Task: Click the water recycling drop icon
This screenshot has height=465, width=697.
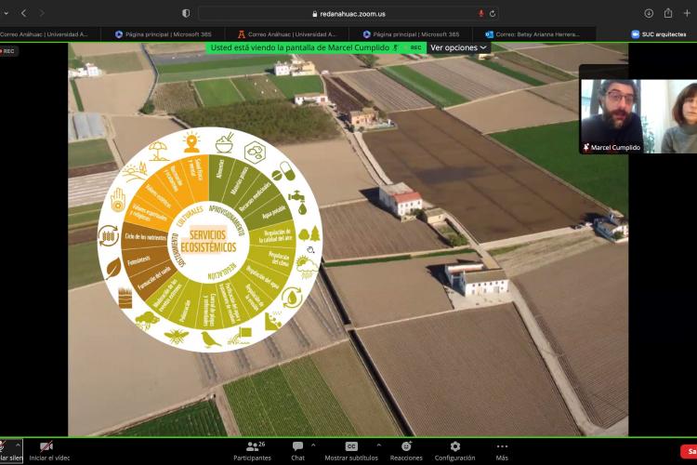Action: click(292, 298)
